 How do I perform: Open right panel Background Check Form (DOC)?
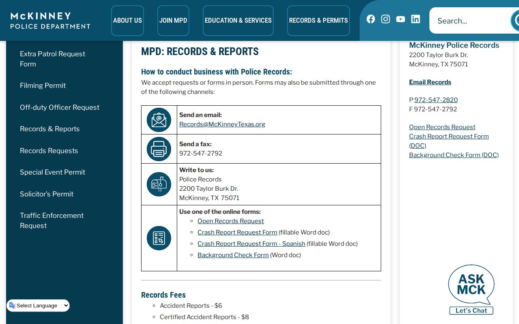tap(454, 155)
